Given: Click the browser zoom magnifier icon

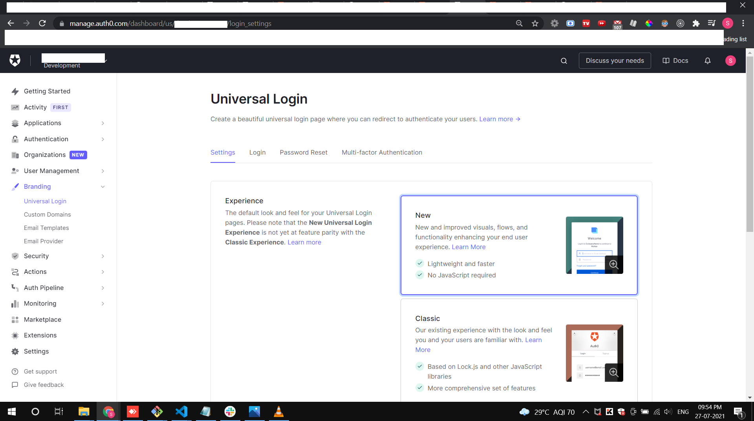Looking at the screenshot, I should point(519,24).
